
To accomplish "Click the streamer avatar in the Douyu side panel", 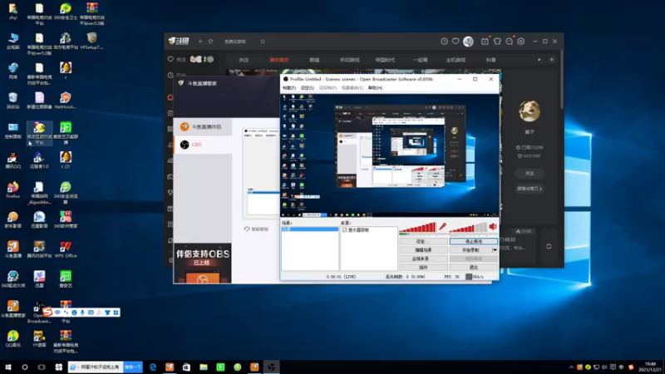I will 529,111.
